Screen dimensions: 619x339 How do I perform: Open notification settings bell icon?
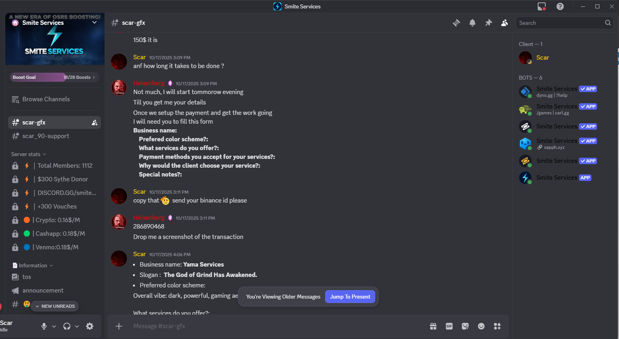pos(472,23)
